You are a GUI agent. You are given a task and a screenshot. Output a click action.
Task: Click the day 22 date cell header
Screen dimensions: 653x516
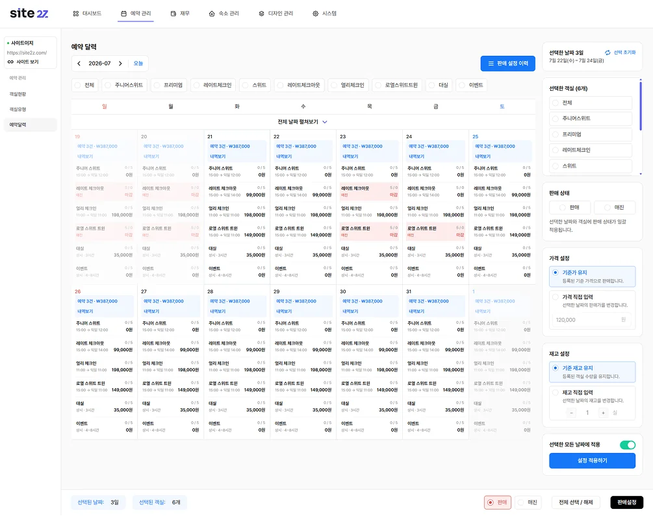(277, 136)
